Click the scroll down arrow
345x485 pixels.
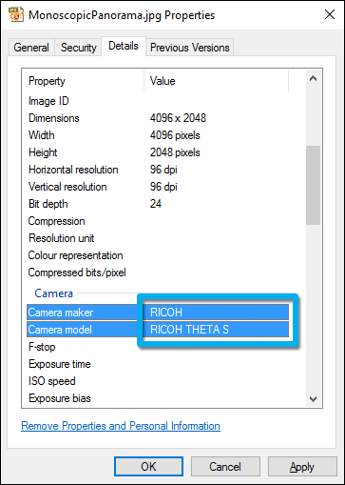[313, 399]
